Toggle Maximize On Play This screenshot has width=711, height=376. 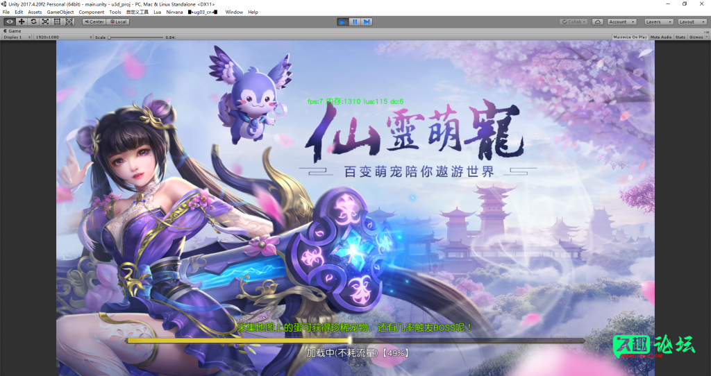(x=630, y=37)
